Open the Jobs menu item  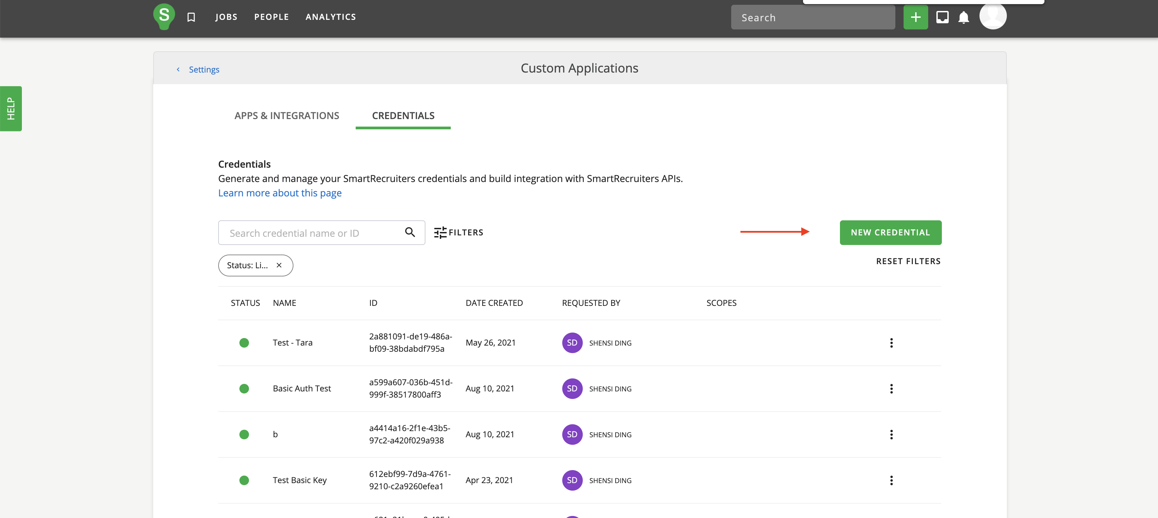pyautogui.click(x=226, y=17)
